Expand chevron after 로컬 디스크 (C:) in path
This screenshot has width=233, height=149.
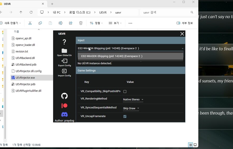tap(95, 12)
